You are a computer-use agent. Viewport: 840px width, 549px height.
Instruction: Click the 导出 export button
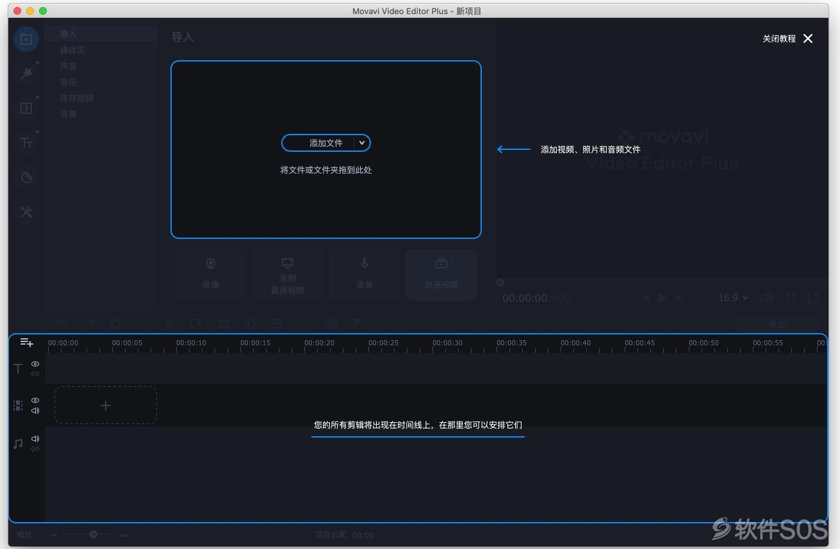coord(777,324)
